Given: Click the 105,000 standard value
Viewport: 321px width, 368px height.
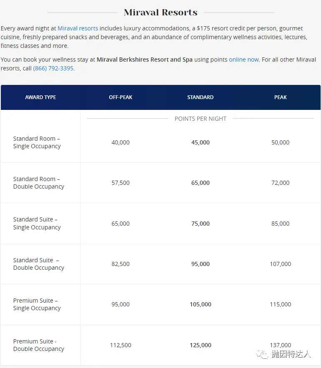Looking at the screenshot, I should [201, 304].
